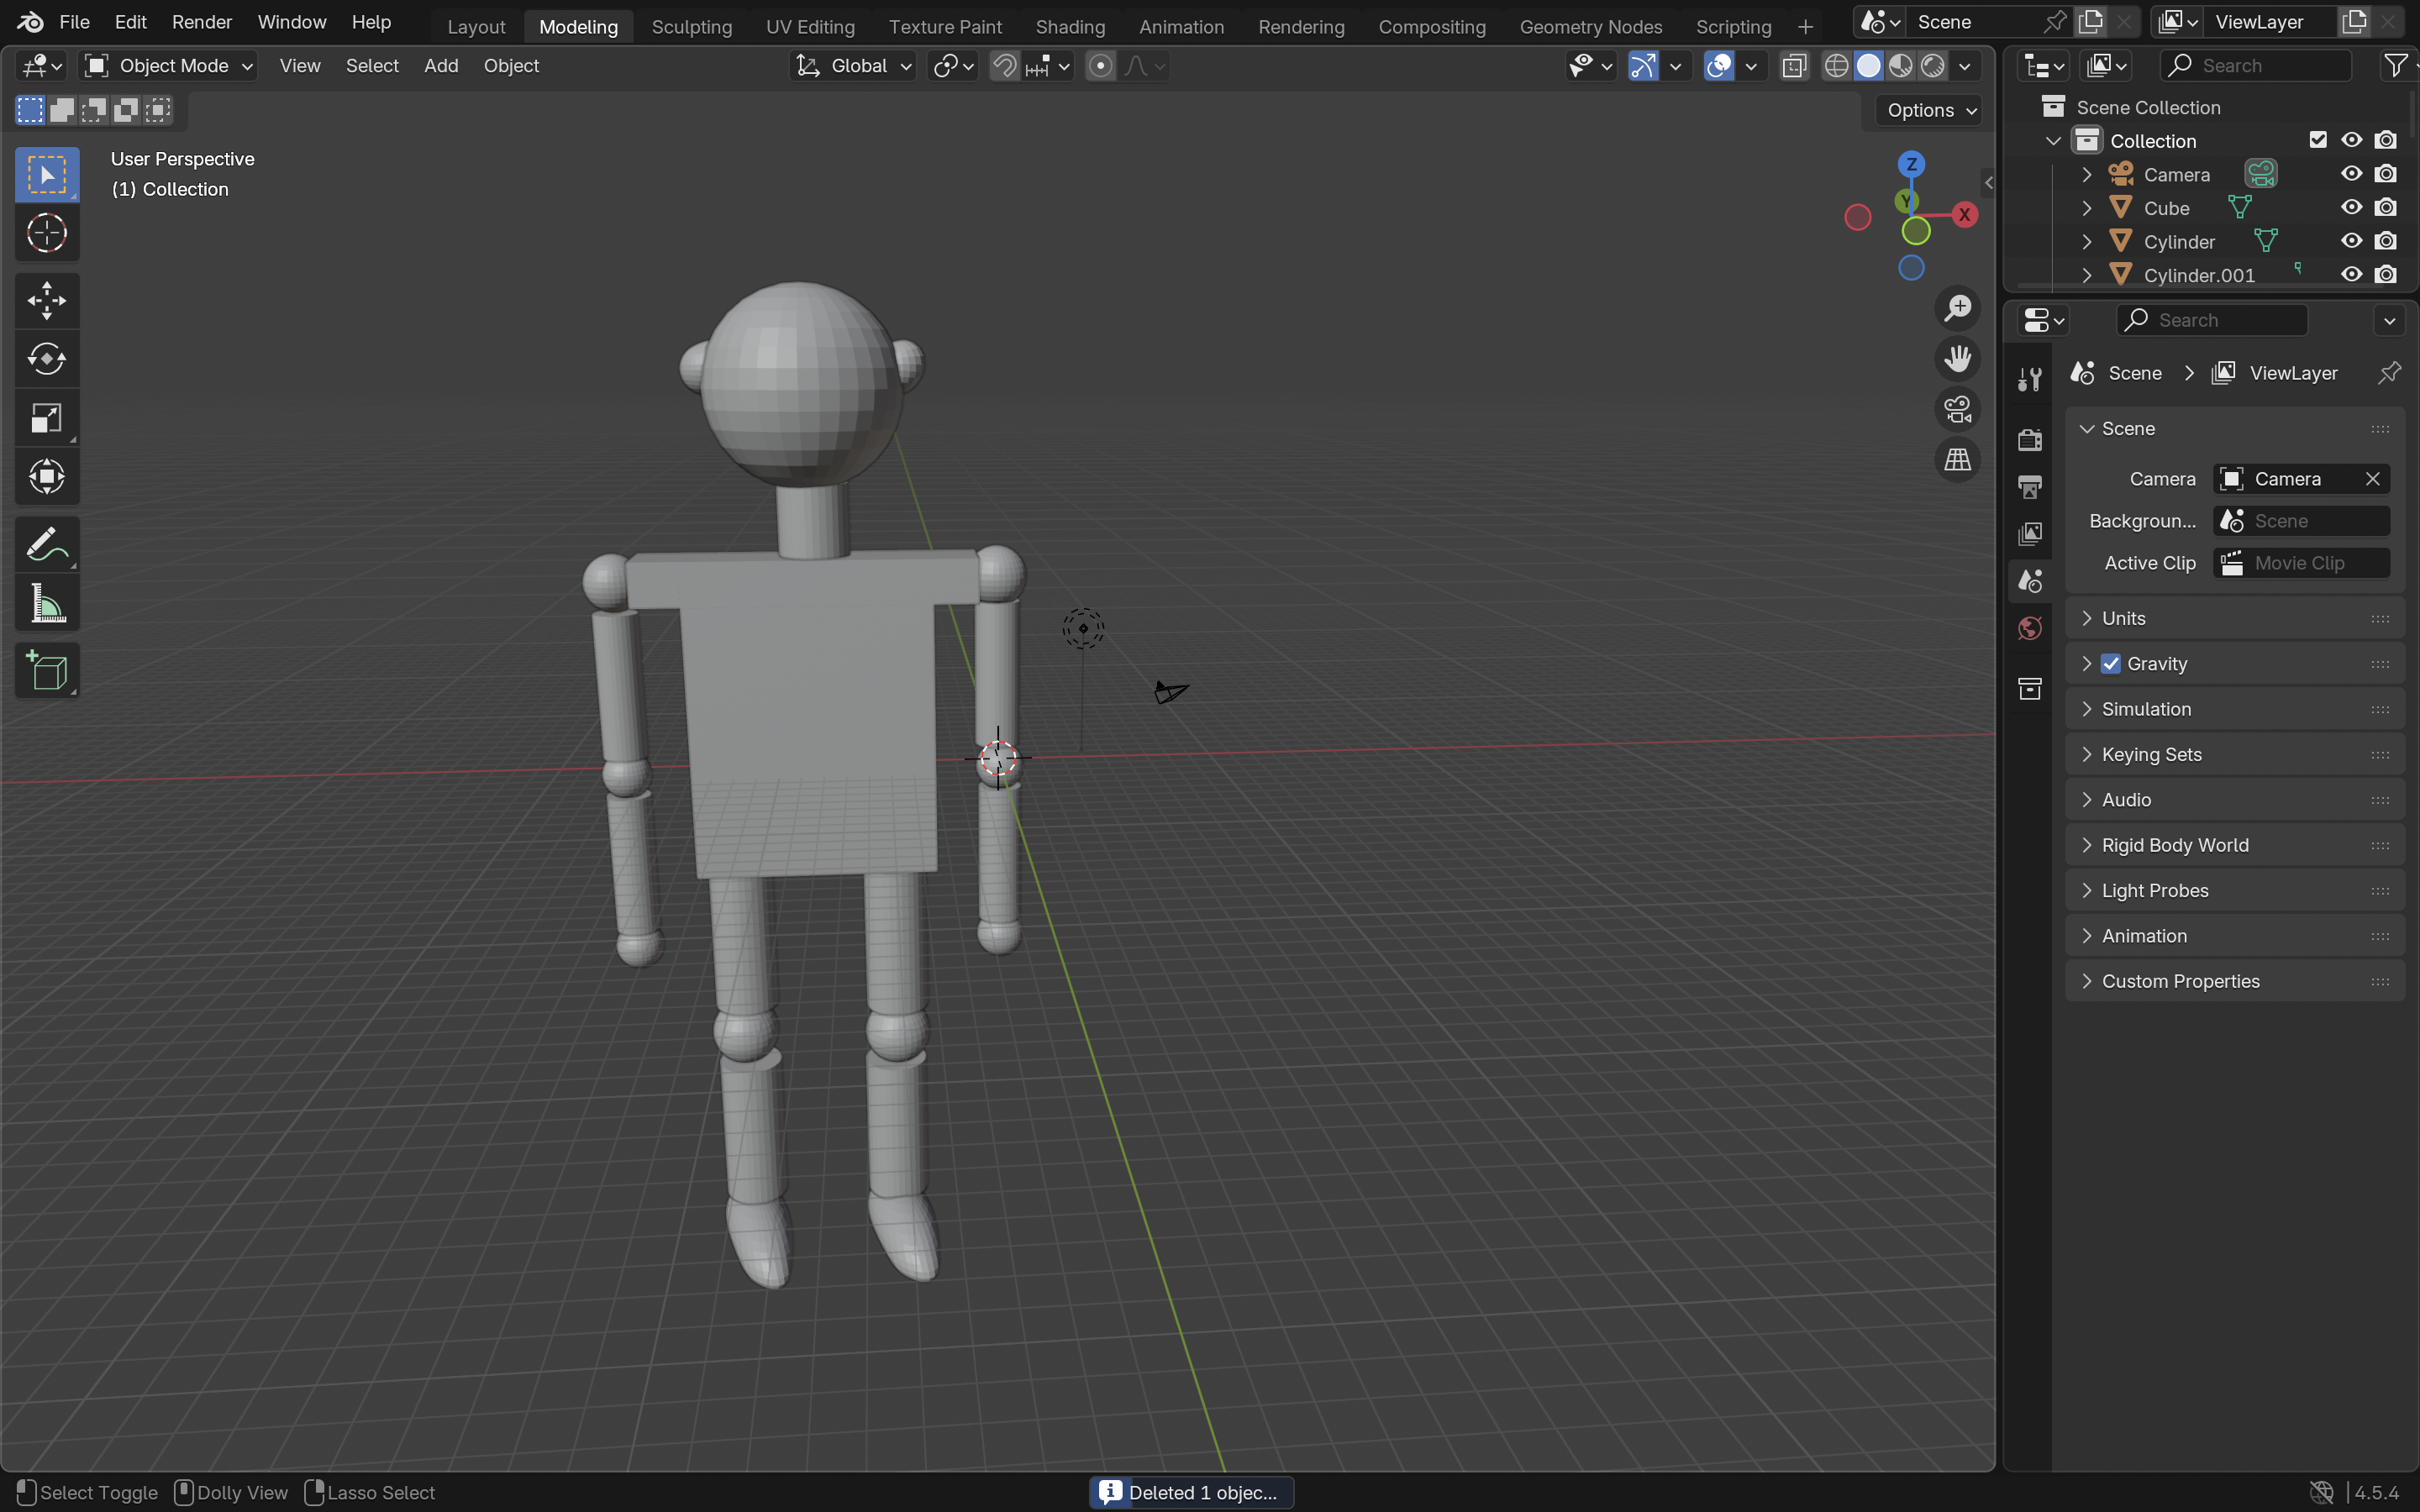This screenshot has height=1512, width=2420.
Task: Click the viewport Options button
Action: (1931, 110)
